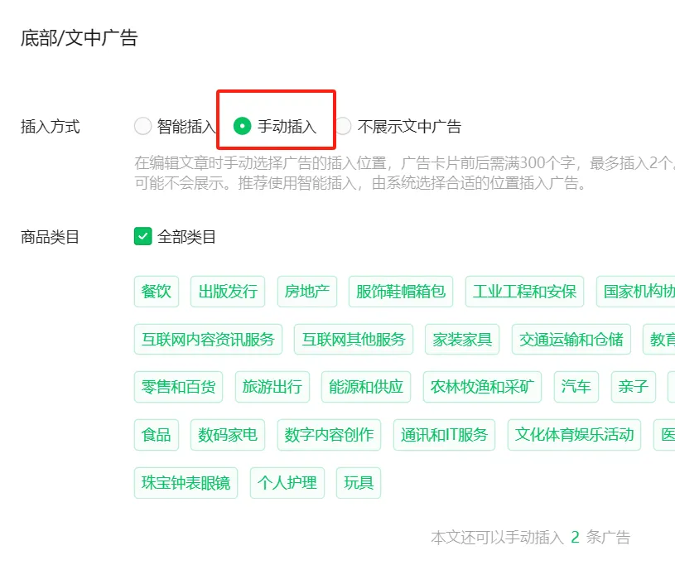
Task: Toggle the 个人护理 category tag
Action: pyautogui.click(x=287, y=483)
